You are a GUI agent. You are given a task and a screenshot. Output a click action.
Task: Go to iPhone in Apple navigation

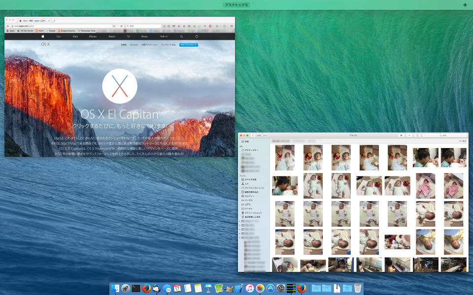(93, 36)
